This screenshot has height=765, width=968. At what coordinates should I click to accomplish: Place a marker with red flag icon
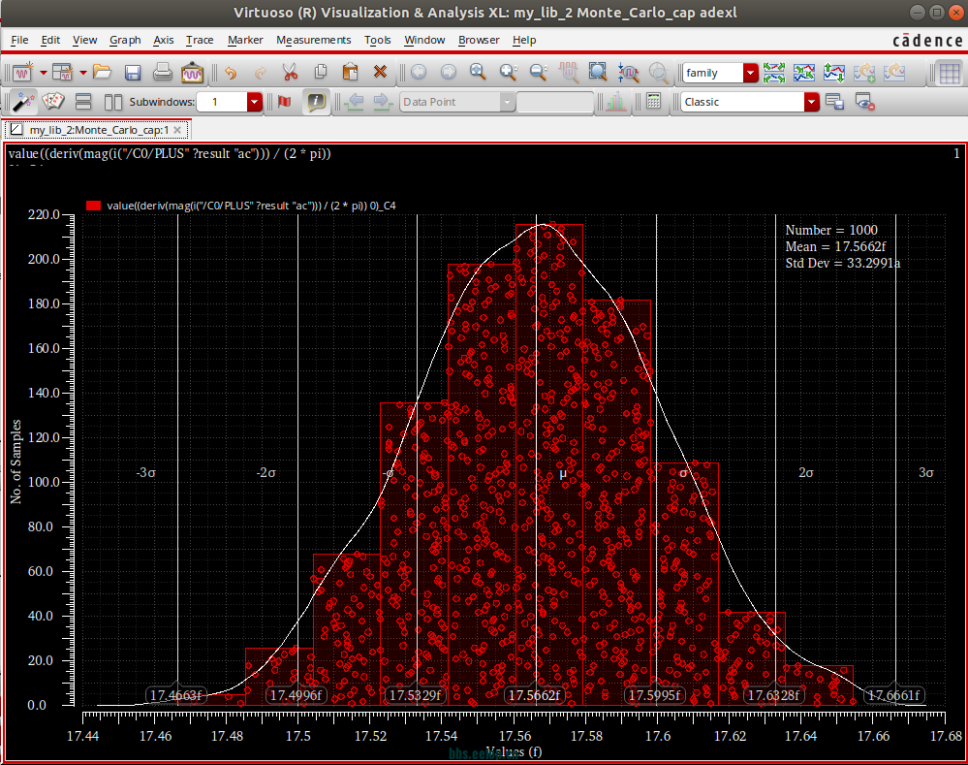pos(285,102)
